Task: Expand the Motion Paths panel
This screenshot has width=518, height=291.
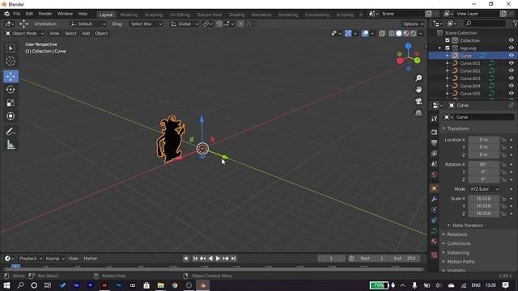Action: pos(461,262)
